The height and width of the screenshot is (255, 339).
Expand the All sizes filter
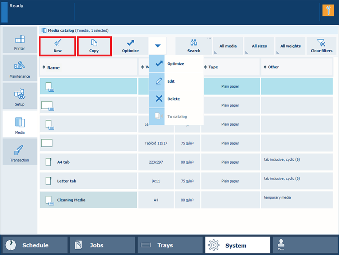(259, 46)
